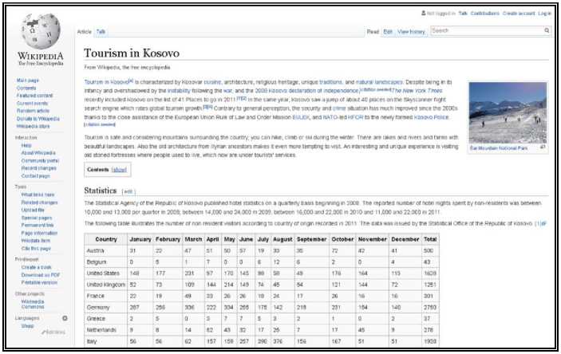Select the Edit tab at top
This screenshot has width=561, height=354.
(388, 31)
